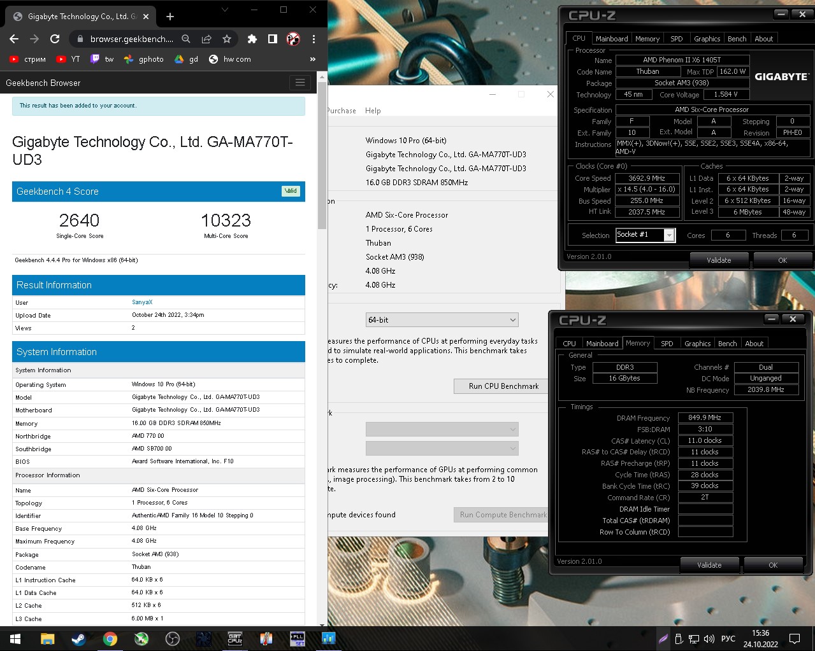Click the browser address bar URL
The width and height of the screenshot is (815, 651).
point(131,39)
